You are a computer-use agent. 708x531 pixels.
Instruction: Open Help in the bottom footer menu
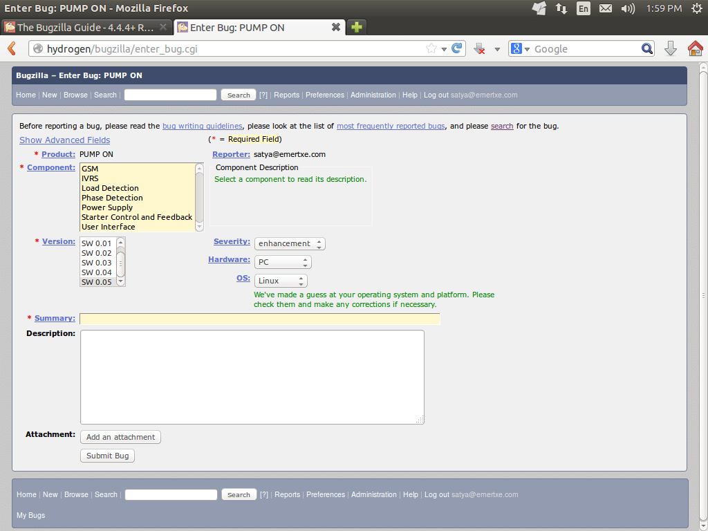click(411, 494)
